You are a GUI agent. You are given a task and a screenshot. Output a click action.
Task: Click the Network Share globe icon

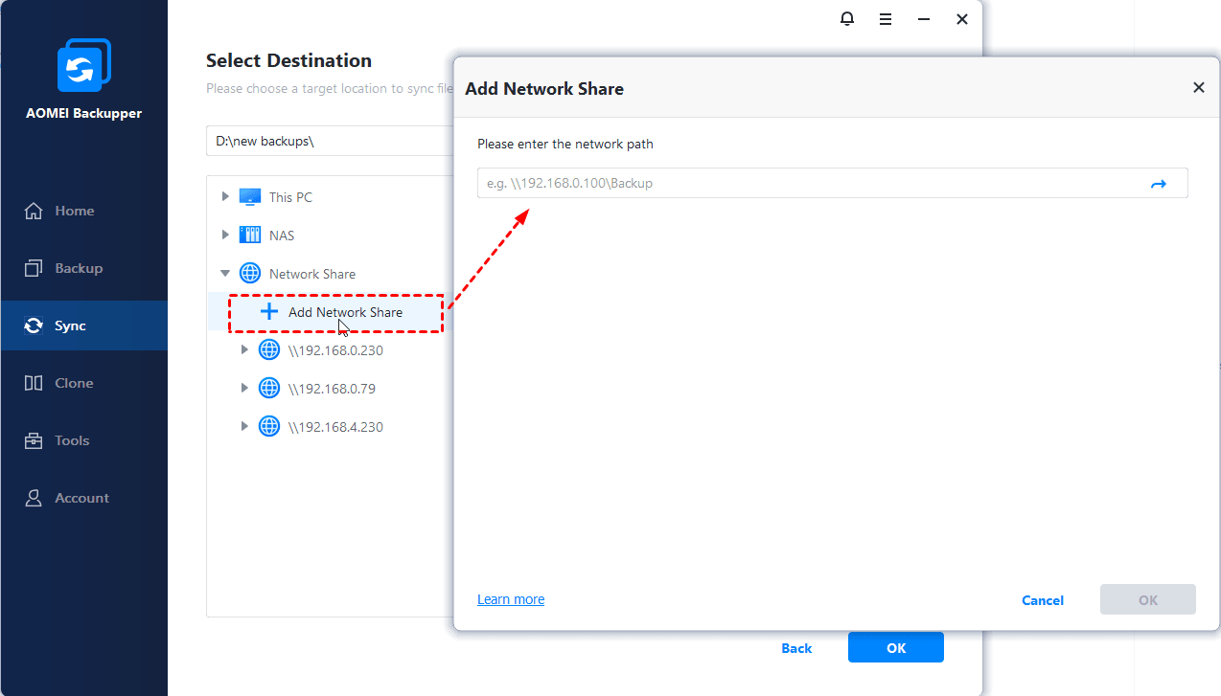(250, 274)
